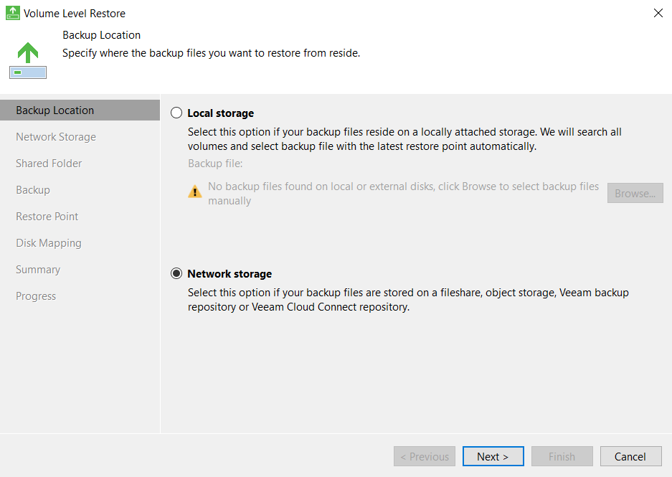
Task: Select the Backup step in sidebar
Action: point(33,190)
